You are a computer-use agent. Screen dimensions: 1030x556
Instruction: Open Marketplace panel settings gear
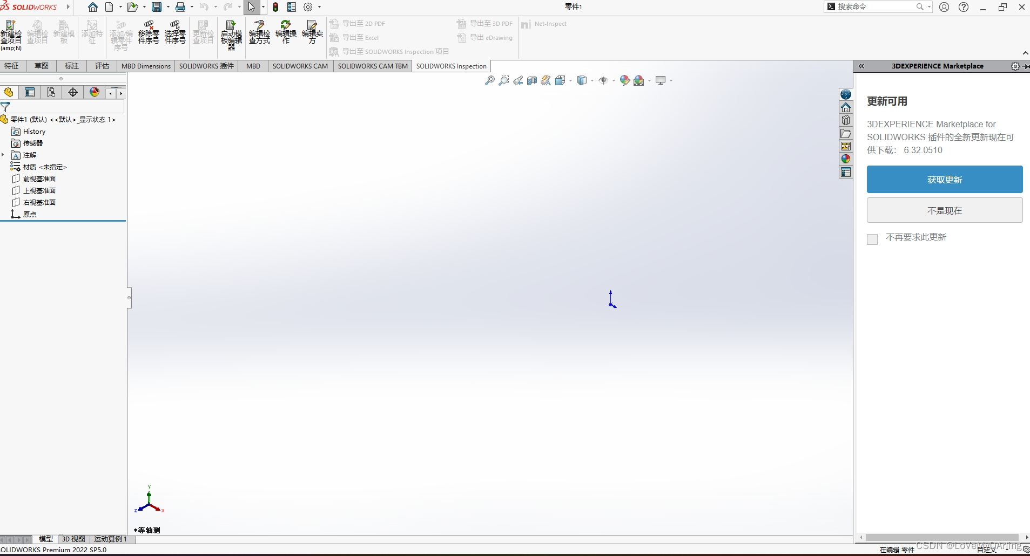(x=1015, y=66)
